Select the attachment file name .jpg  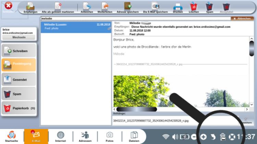[151, 121]
